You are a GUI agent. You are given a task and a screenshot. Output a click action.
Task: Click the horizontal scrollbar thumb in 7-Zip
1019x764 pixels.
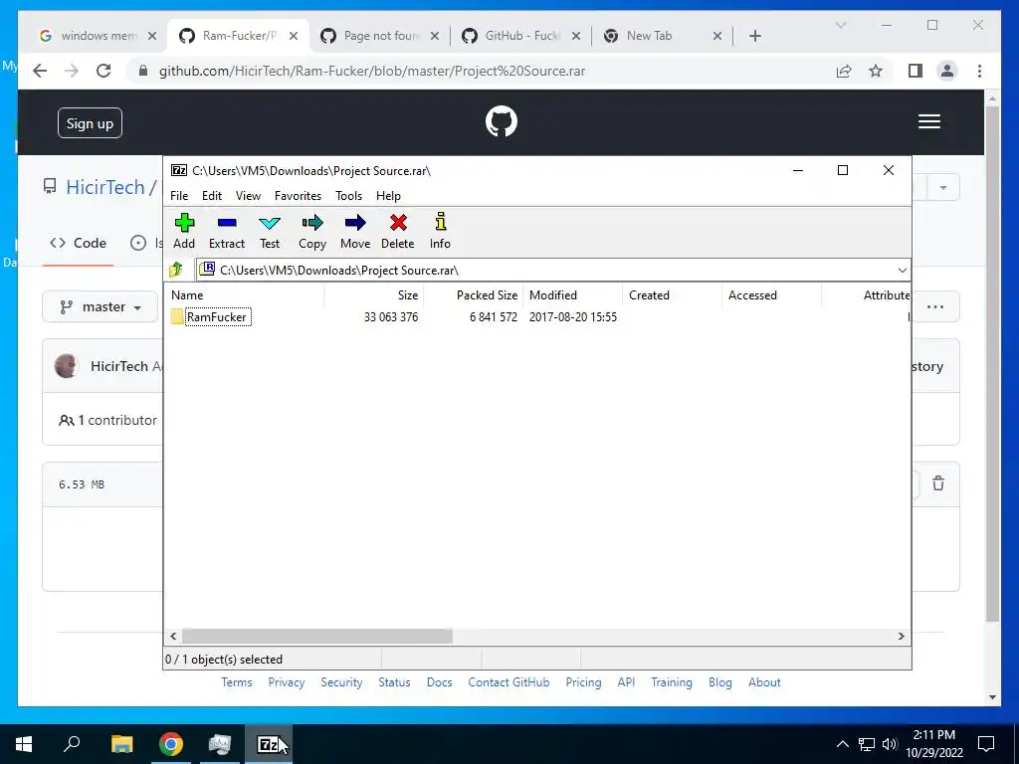[x=317, y=636]
